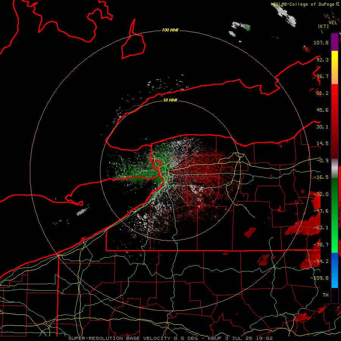Click the -94.2 velocity scale value

point(321,261)
